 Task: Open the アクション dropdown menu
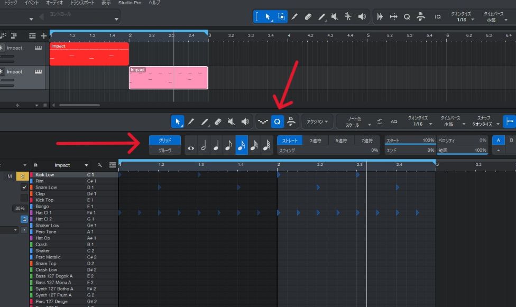point(317,122)
